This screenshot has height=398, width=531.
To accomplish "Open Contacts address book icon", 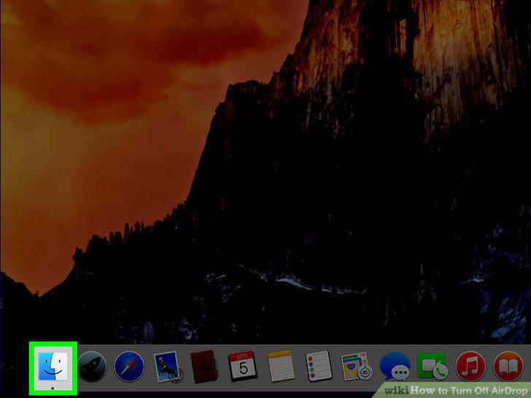I will pos(204,367).
